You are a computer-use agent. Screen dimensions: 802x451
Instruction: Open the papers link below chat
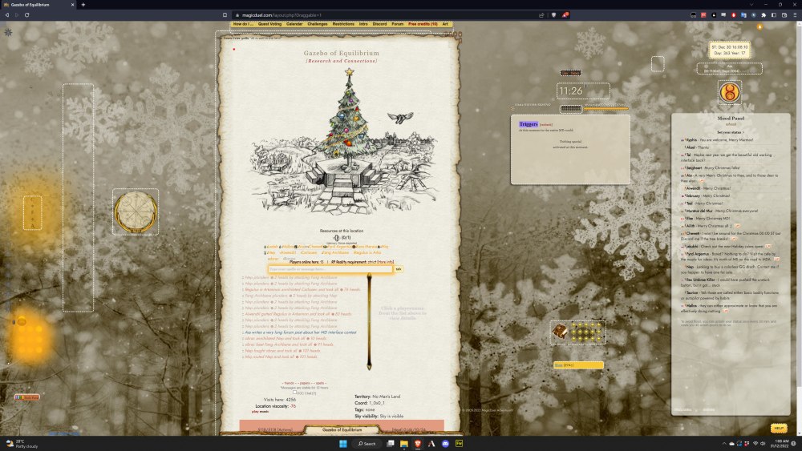[x=305, y=383]
